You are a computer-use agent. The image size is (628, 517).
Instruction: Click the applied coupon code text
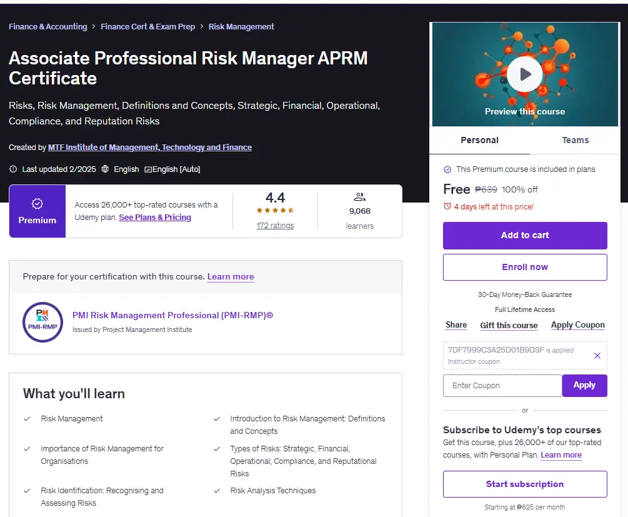(x=496, y=350)
